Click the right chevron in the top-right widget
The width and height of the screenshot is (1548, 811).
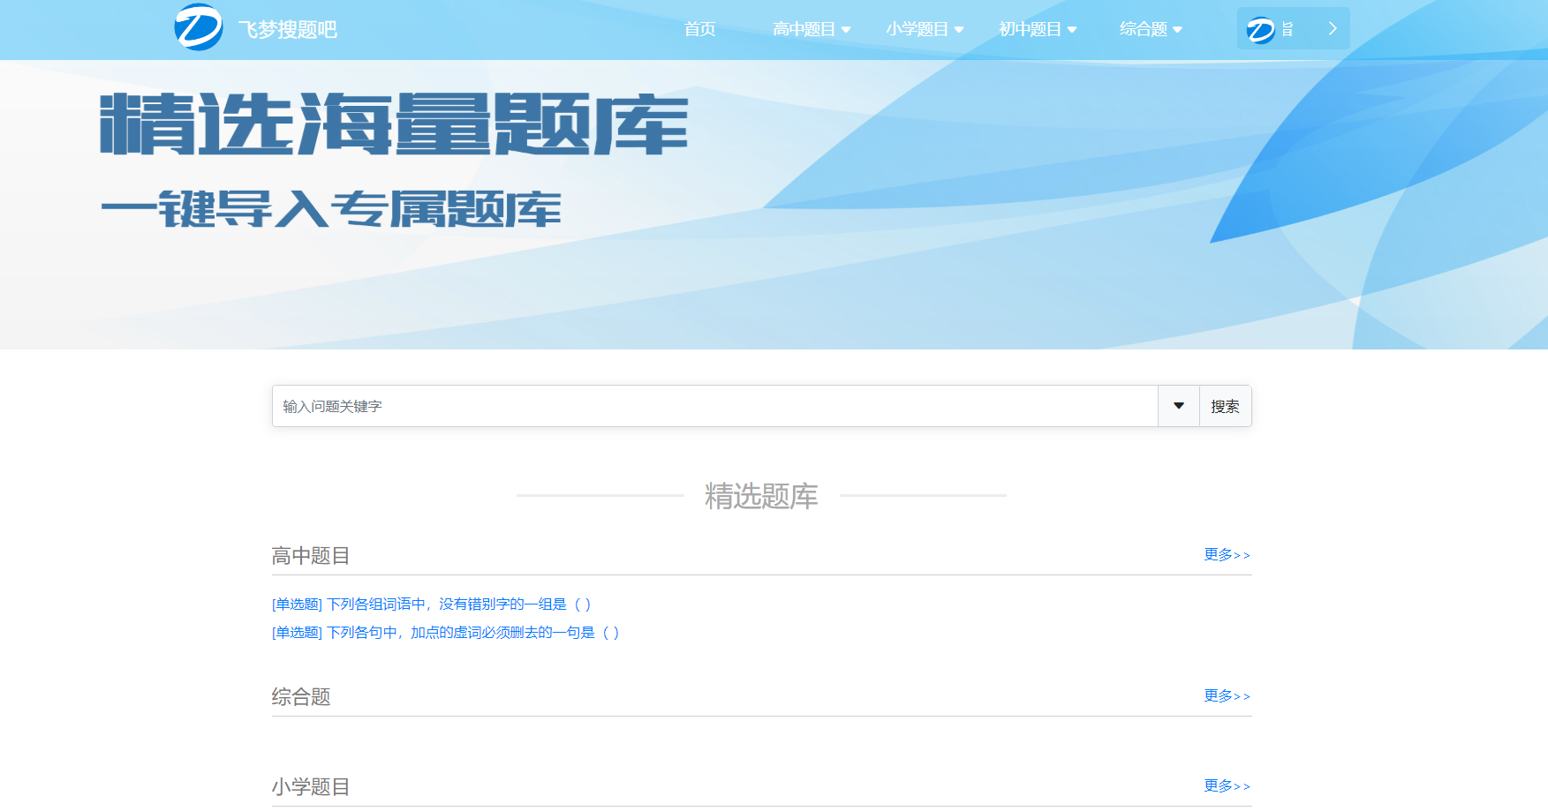click(x=1332, y=29)
